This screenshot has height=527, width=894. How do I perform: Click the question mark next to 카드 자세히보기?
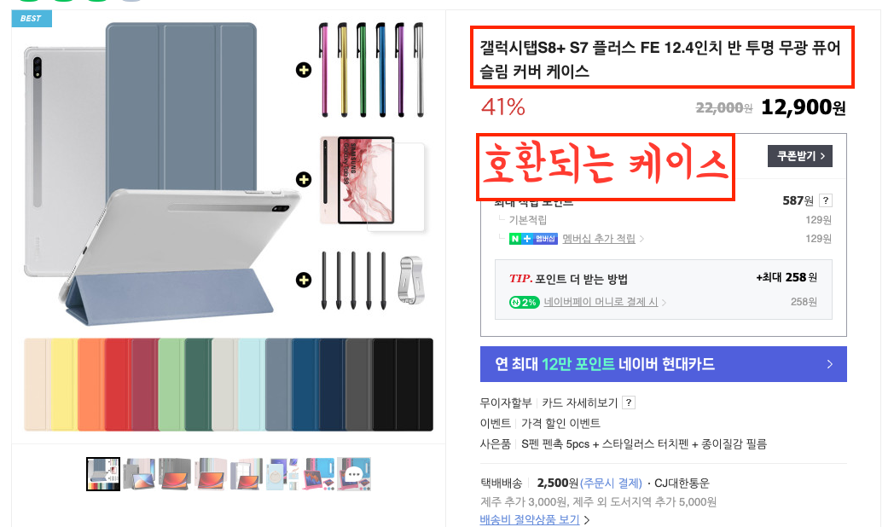click(629, 402)
